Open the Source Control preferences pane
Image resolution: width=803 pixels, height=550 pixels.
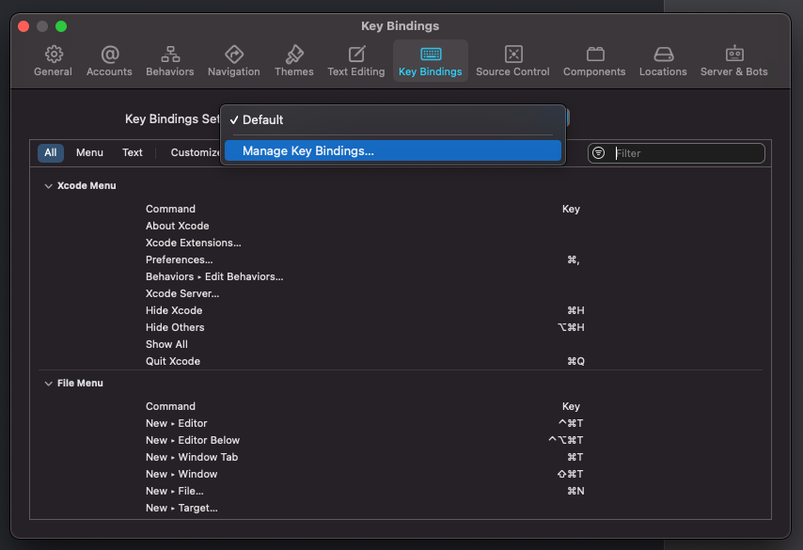[x=512, y=61]
